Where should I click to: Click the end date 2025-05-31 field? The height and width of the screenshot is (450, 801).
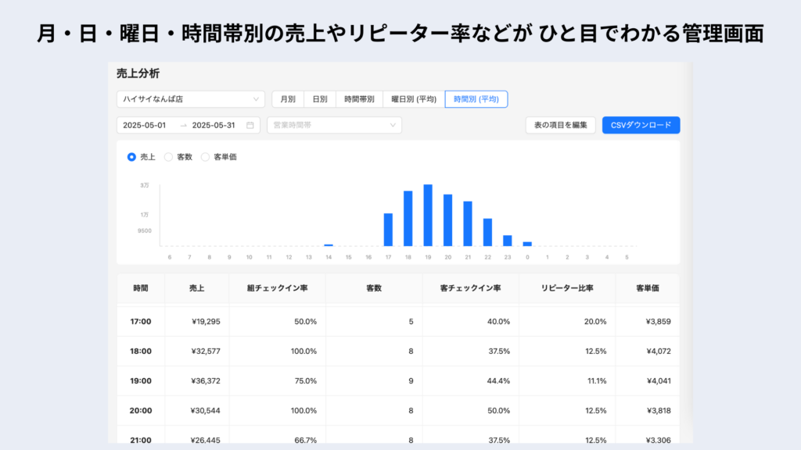click(214, 124)
